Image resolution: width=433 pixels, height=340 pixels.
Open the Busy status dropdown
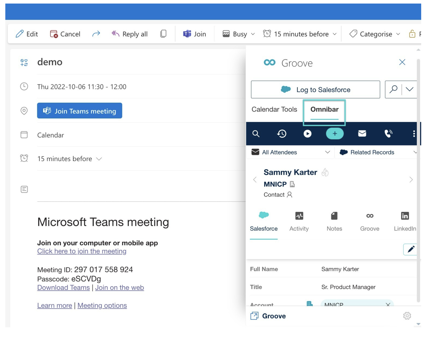[239, 34]
